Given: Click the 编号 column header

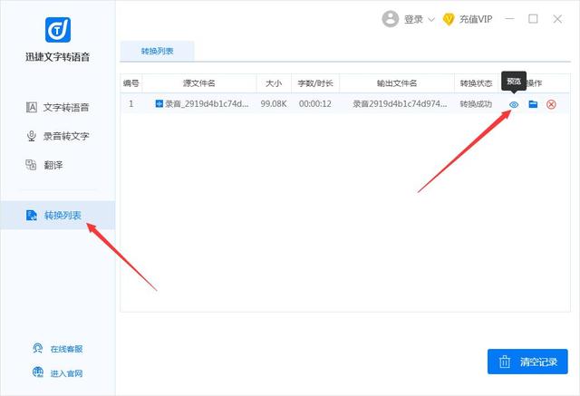Looking at the screenshot, I should point(130,83).
